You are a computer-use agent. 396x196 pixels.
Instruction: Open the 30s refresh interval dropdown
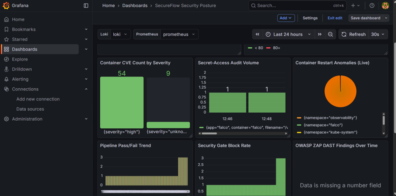[378, 34]
